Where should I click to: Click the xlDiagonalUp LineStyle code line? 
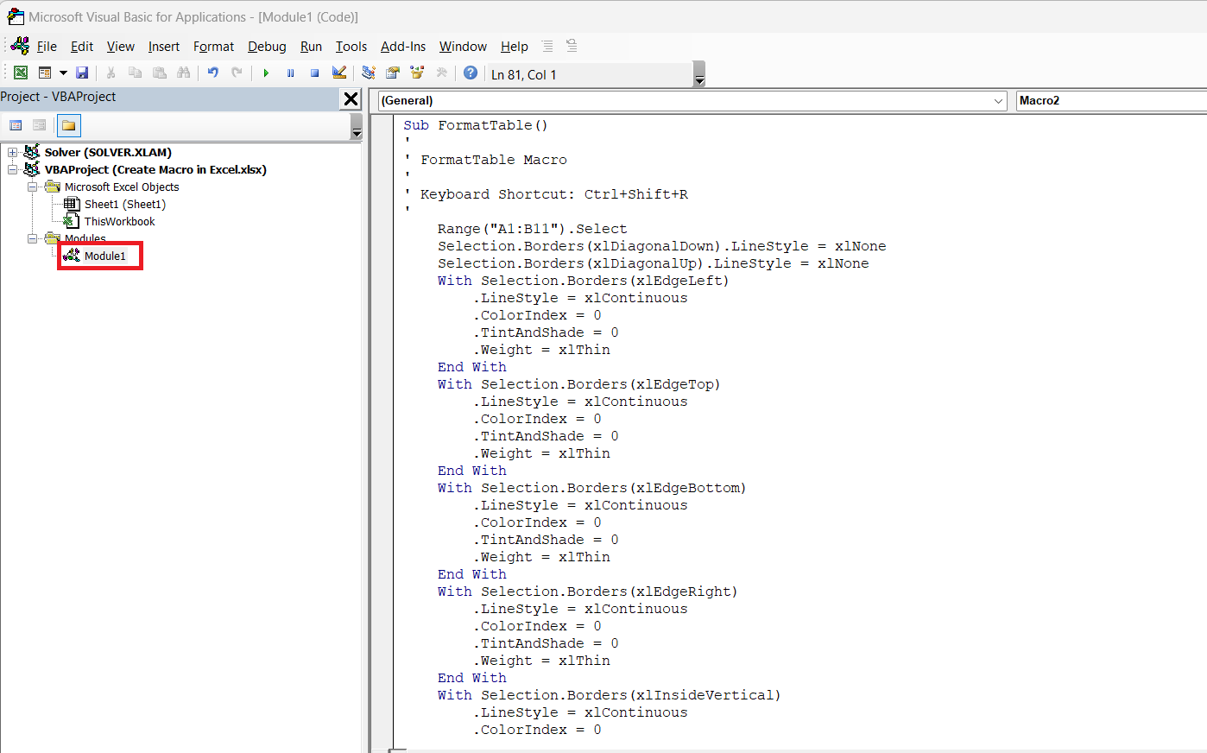click(654, 263)
